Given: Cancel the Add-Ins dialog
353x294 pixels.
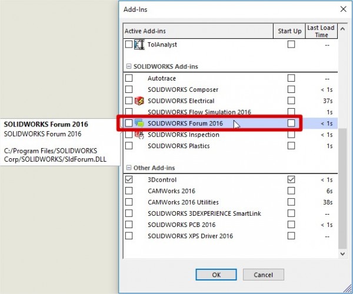Looking at the screenshot, I should click(x=264, y=275).
